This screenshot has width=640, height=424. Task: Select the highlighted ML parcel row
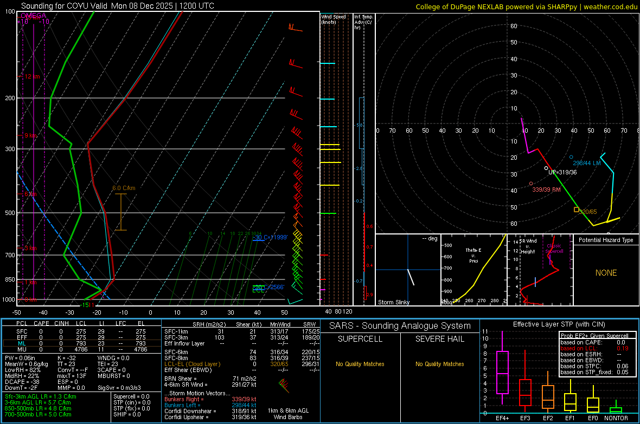tap(81, 343)
